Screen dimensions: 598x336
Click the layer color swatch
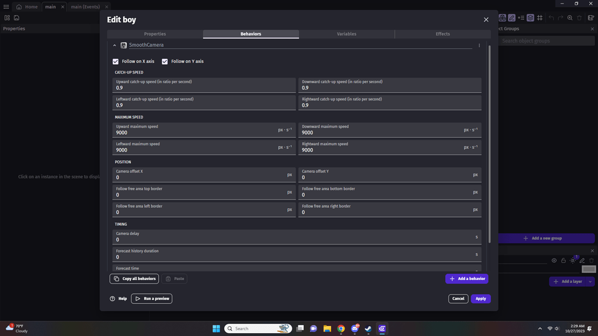point(589,269)
